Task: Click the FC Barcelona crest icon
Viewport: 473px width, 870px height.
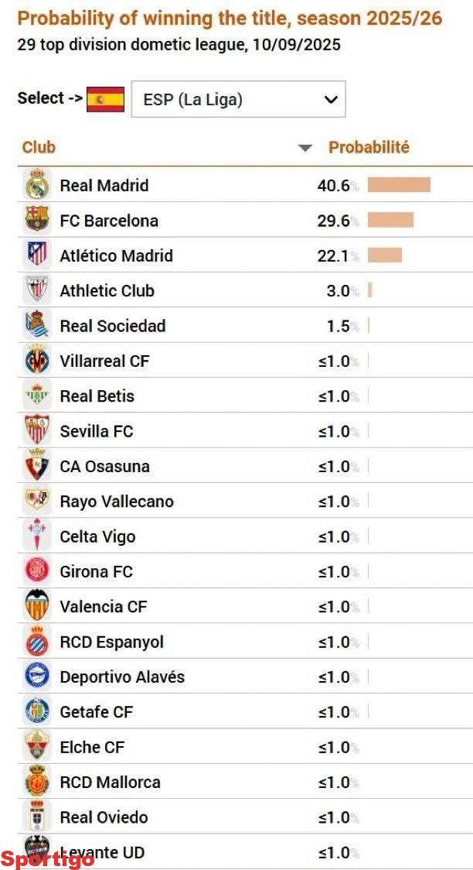Action: [36, 221]
